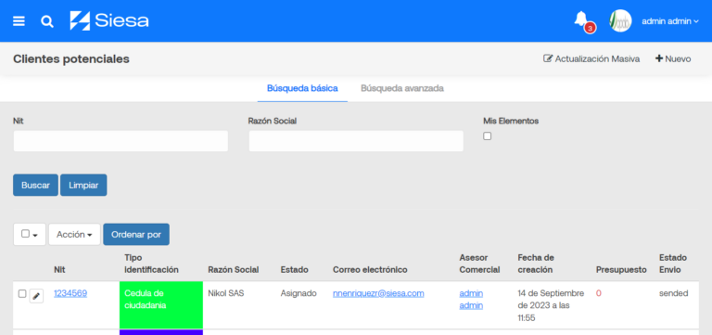Switch to Búsqueda avanzada tab
Screen dimensions: 712x335
coord(401,88)
